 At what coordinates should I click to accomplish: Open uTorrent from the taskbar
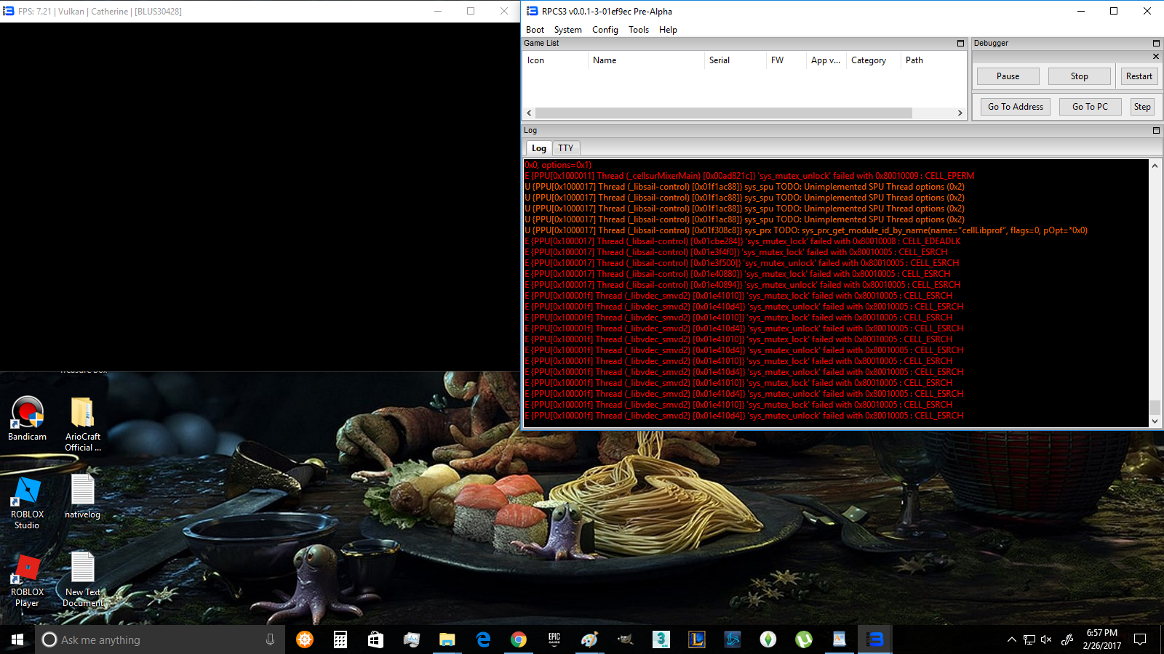(x=803, y=639)
